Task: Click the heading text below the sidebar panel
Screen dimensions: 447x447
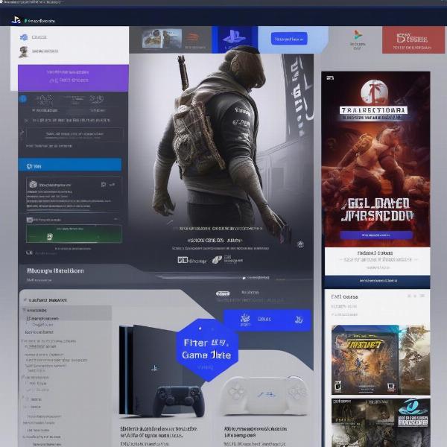Action: pos(55,271)
